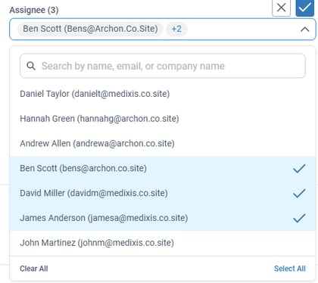Cancel with the X icon button
The image size is (318, 283).
point(281,8)
